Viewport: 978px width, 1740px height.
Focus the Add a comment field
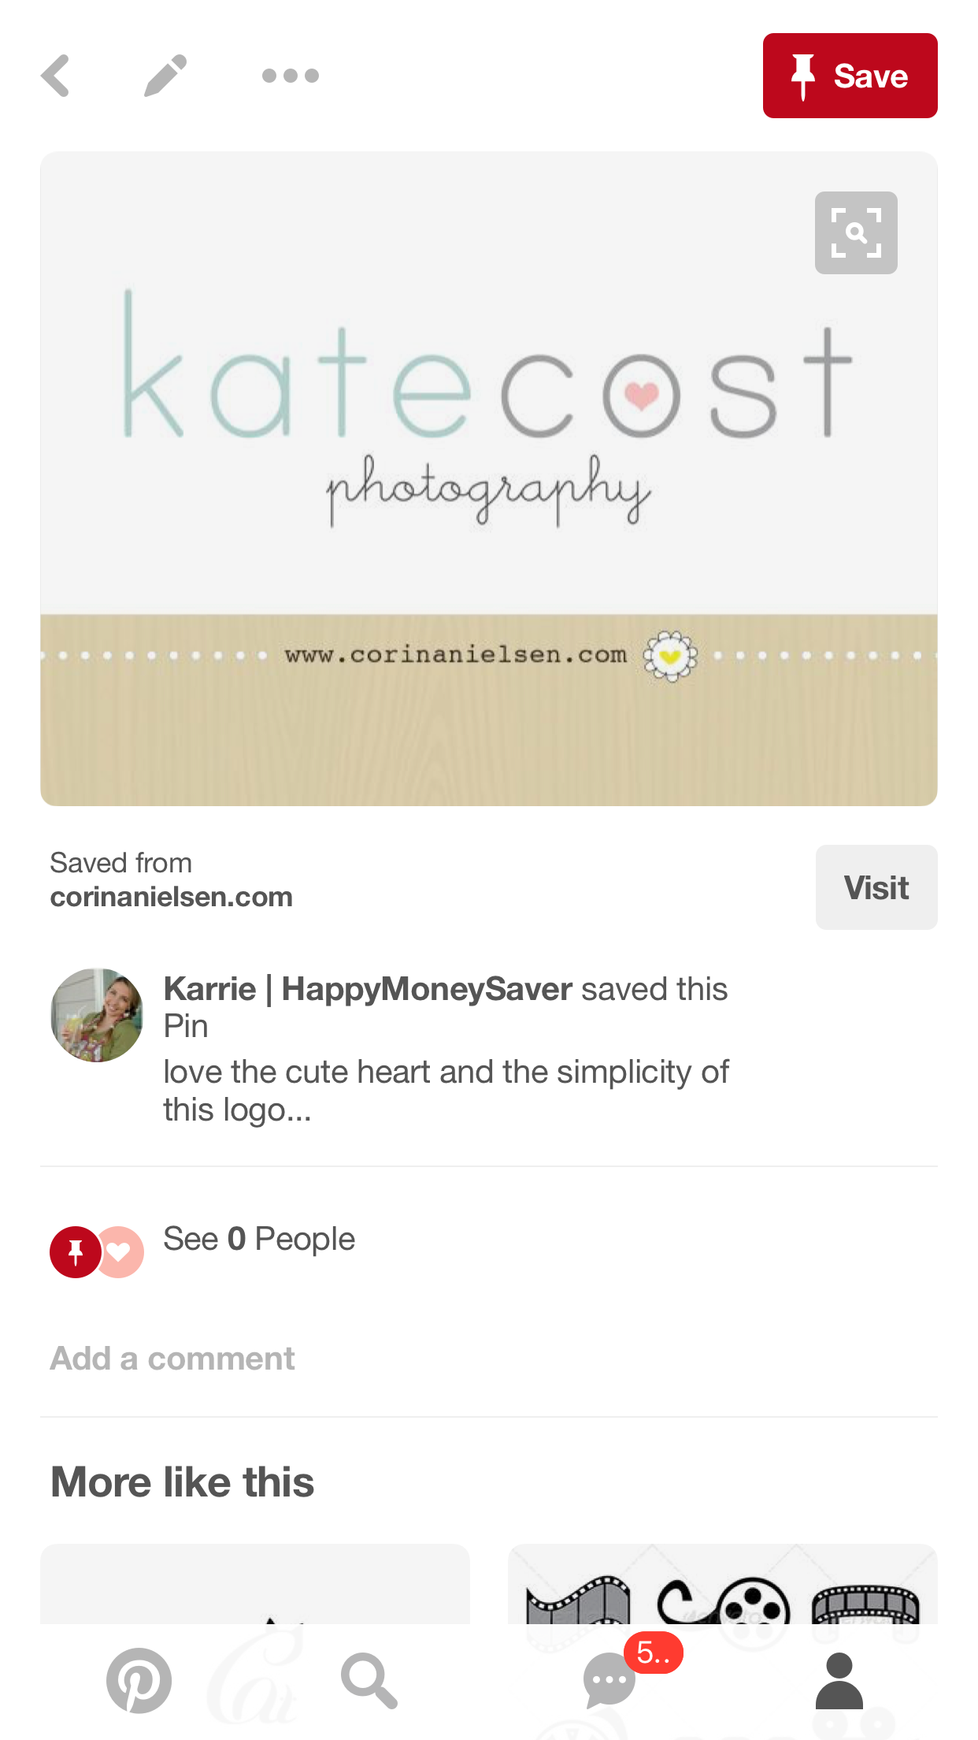489,1359
